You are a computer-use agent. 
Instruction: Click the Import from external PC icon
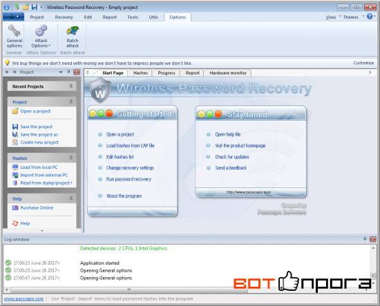pos(15,175)
